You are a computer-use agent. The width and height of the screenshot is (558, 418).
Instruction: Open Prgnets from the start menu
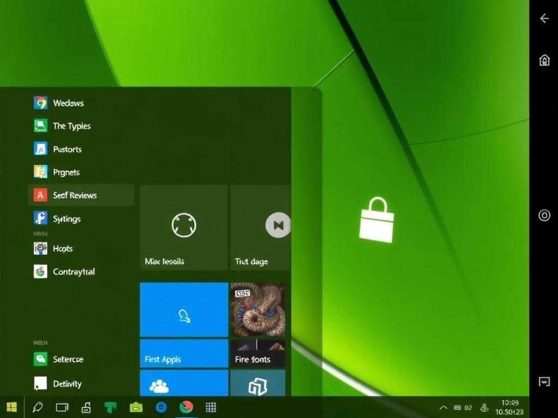pos(65,172)
